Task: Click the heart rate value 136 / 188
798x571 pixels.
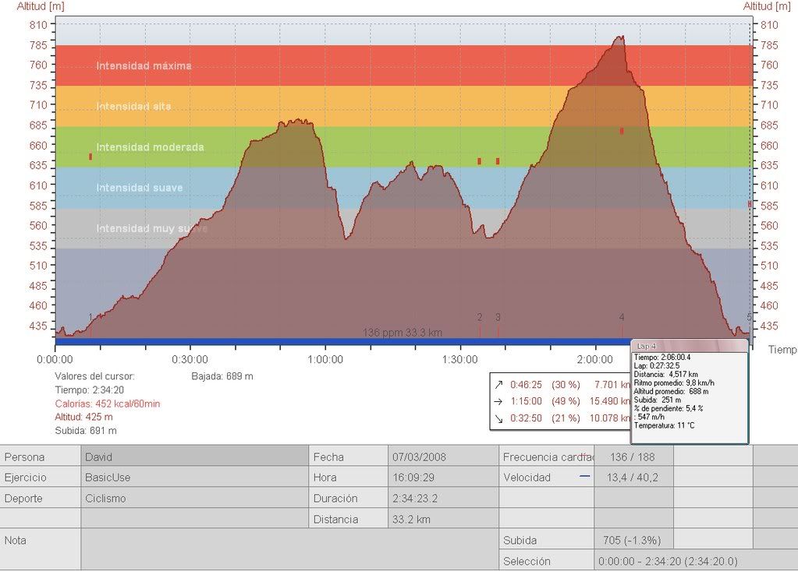Action: [632, 456]
